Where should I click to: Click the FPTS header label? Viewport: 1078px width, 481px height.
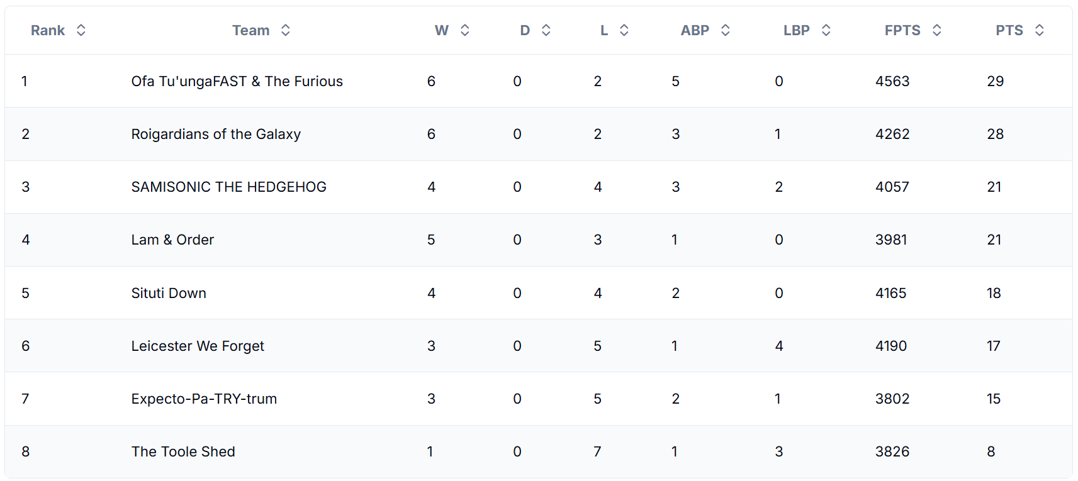click(902, 30)
